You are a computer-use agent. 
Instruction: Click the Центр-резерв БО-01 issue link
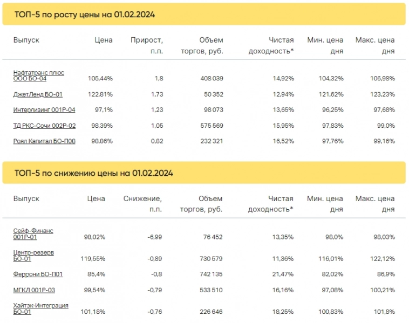[33, 255]
